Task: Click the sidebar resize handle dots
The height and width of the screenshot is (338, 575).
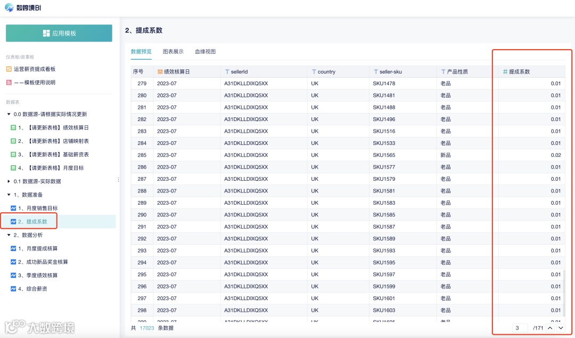Action: coord(118,180)
